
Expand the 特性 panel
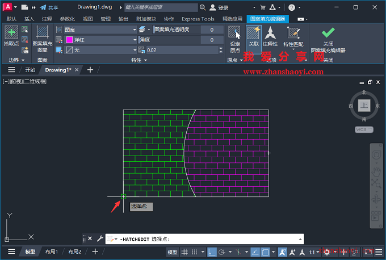coord(139,60)
